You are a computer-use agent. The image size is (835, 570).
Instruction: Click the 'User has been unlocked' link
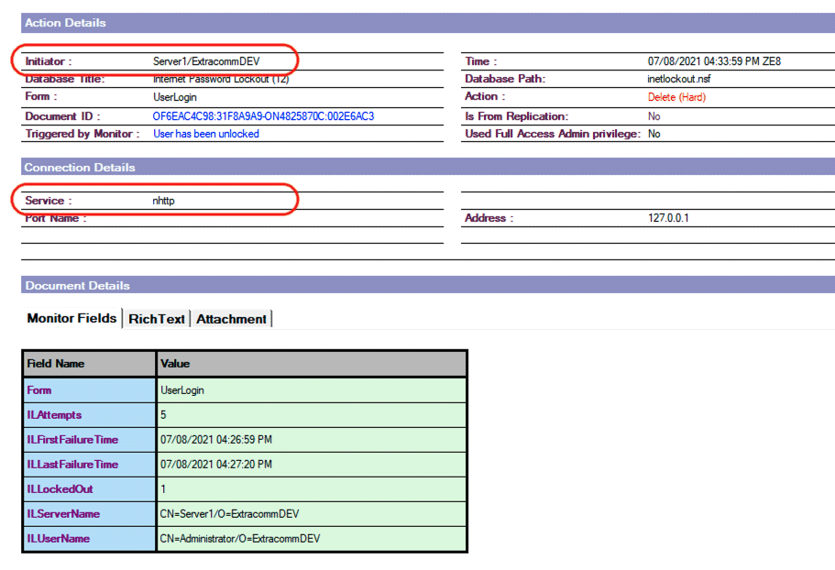(205, 134)
